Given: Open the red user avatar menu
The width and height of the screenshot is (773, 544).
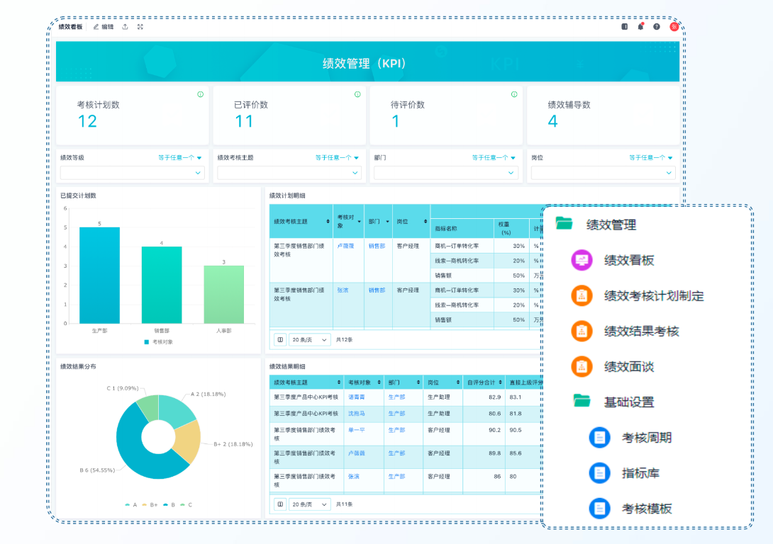Looking at the screenshot, I should (x=674, y=27).
